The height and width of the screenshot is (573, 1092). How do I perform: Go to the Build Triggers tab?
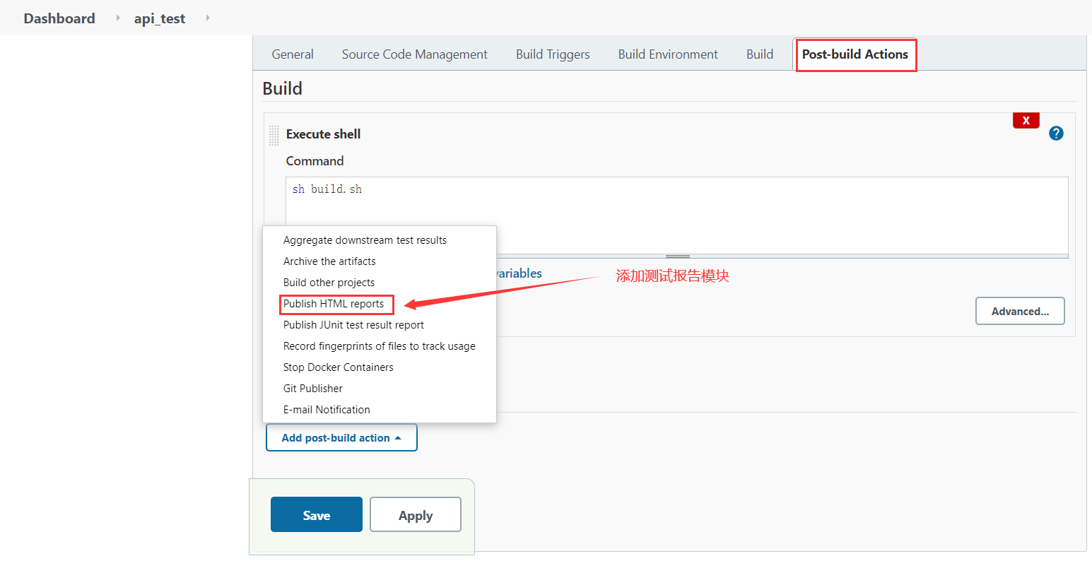tap(553, 54)
